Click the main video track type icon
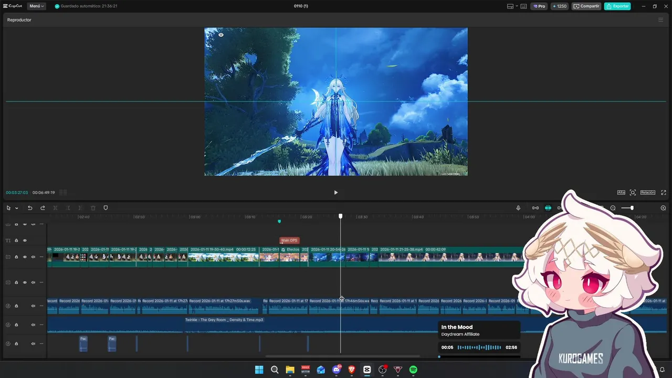The height and width of the screenshot is (378, 672). pos(8,257)
